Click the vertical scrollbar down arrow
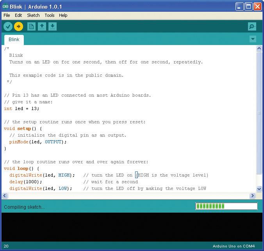 pyautogui.click(x=259, y=189)
